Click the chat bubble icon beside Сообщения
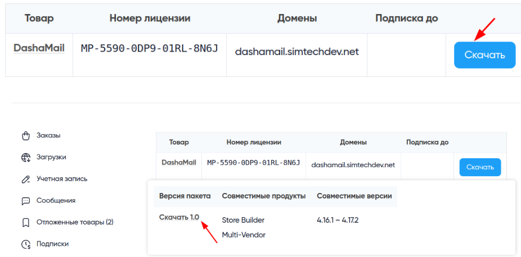This screenshot has height=257, width=521. (26, 201)
